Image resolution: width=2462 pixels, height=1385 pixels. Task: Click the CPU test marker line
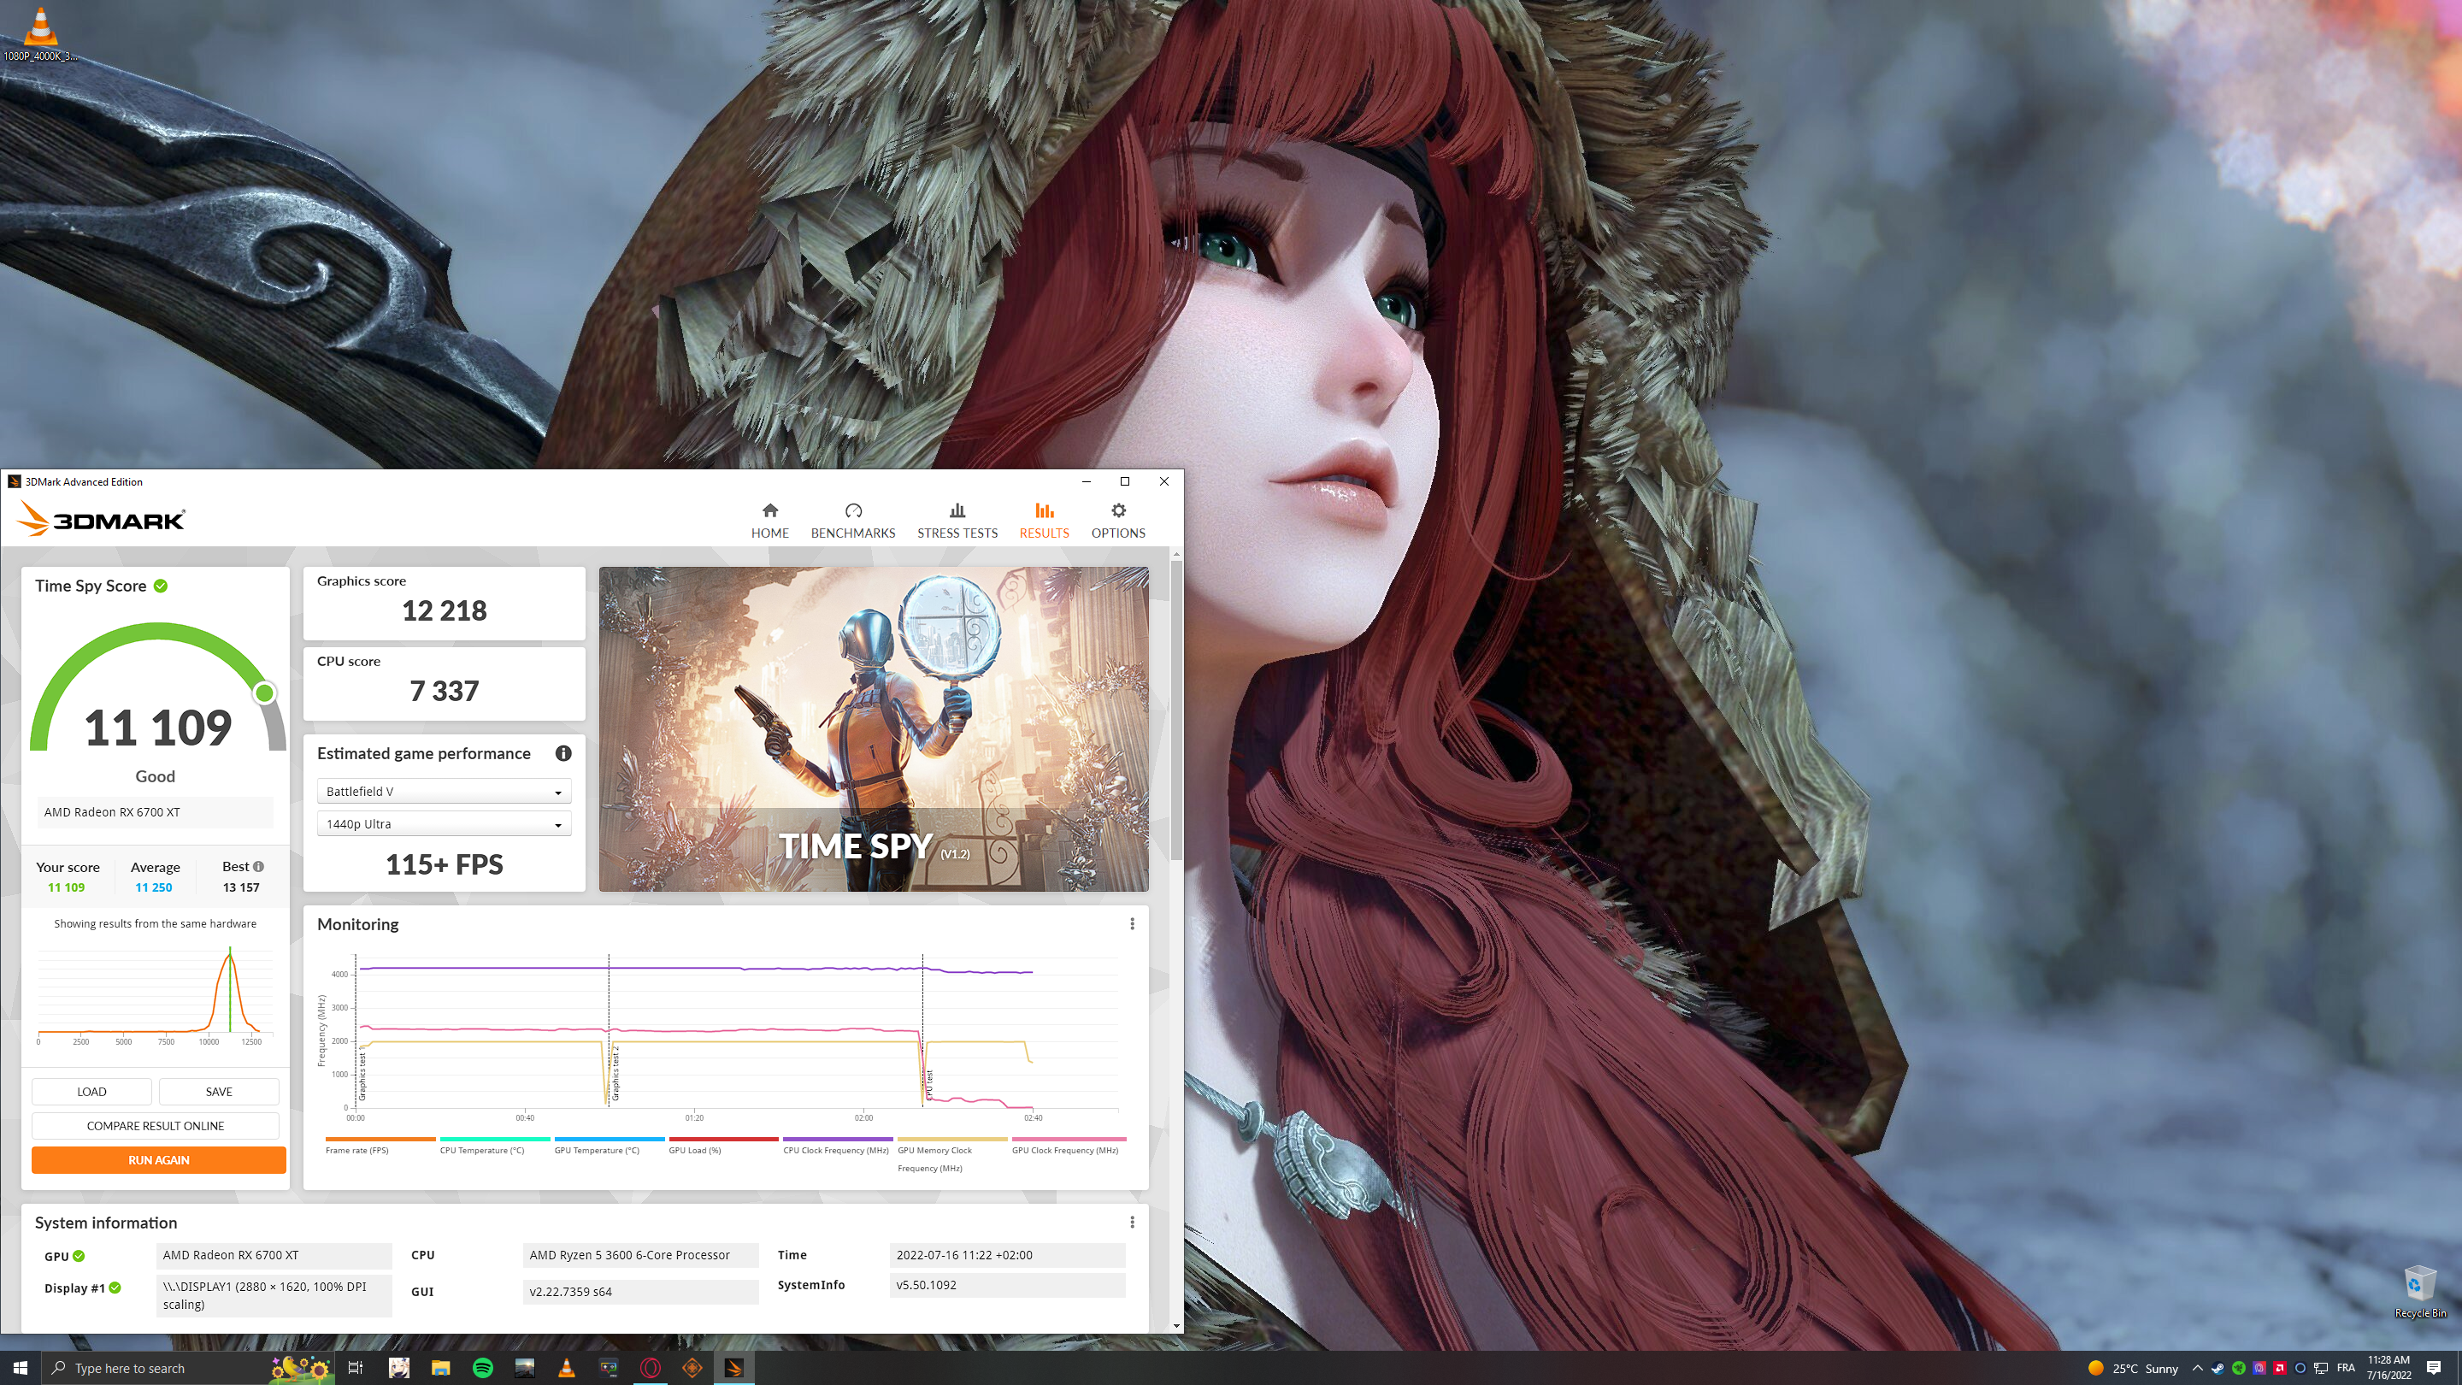(x=922, y=1030)
